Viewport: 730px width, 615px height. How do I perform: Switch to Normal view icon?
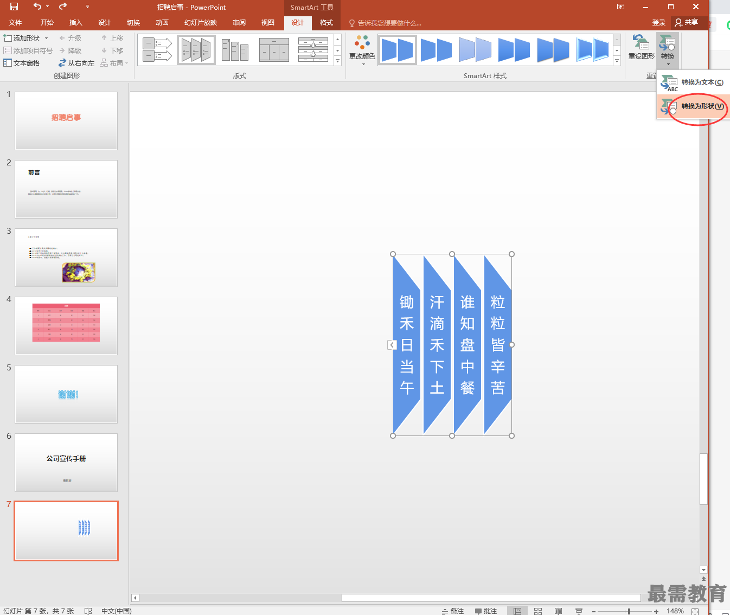[517, 611]
